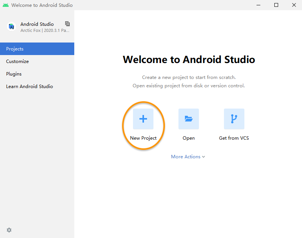This screenshot has width=302, height=238.
Task: Click the New Project plus icon
Action: 143,119
